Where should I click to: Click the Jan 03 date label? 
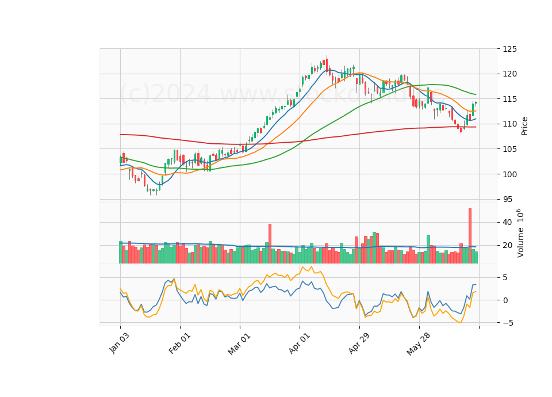120,343
